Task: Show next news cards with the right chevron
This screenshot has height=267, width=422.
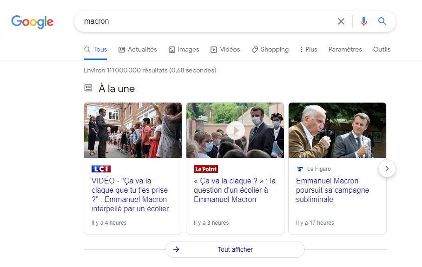Action: pyautogui.click(x=387, y=169)
